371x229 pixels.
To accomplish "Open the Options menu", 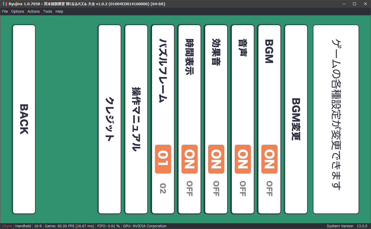I will click(18, 12).
